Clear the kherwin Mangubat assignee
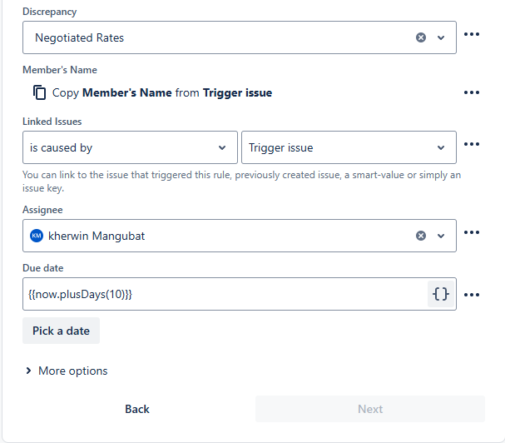This screenshot has height=443, width=505. coord(421,236)
